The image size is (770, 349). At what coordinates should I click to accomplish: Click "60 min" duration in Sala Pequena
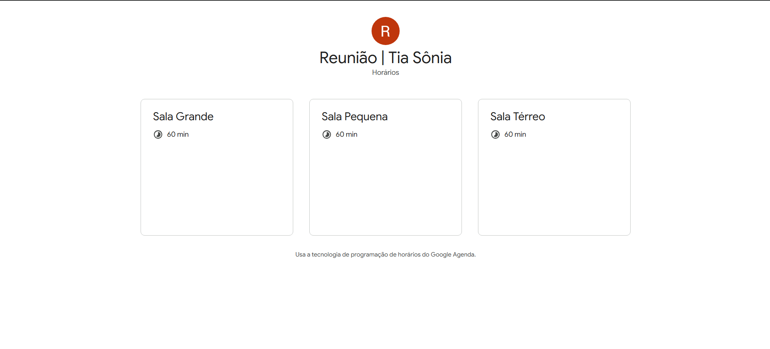point(347,134)
